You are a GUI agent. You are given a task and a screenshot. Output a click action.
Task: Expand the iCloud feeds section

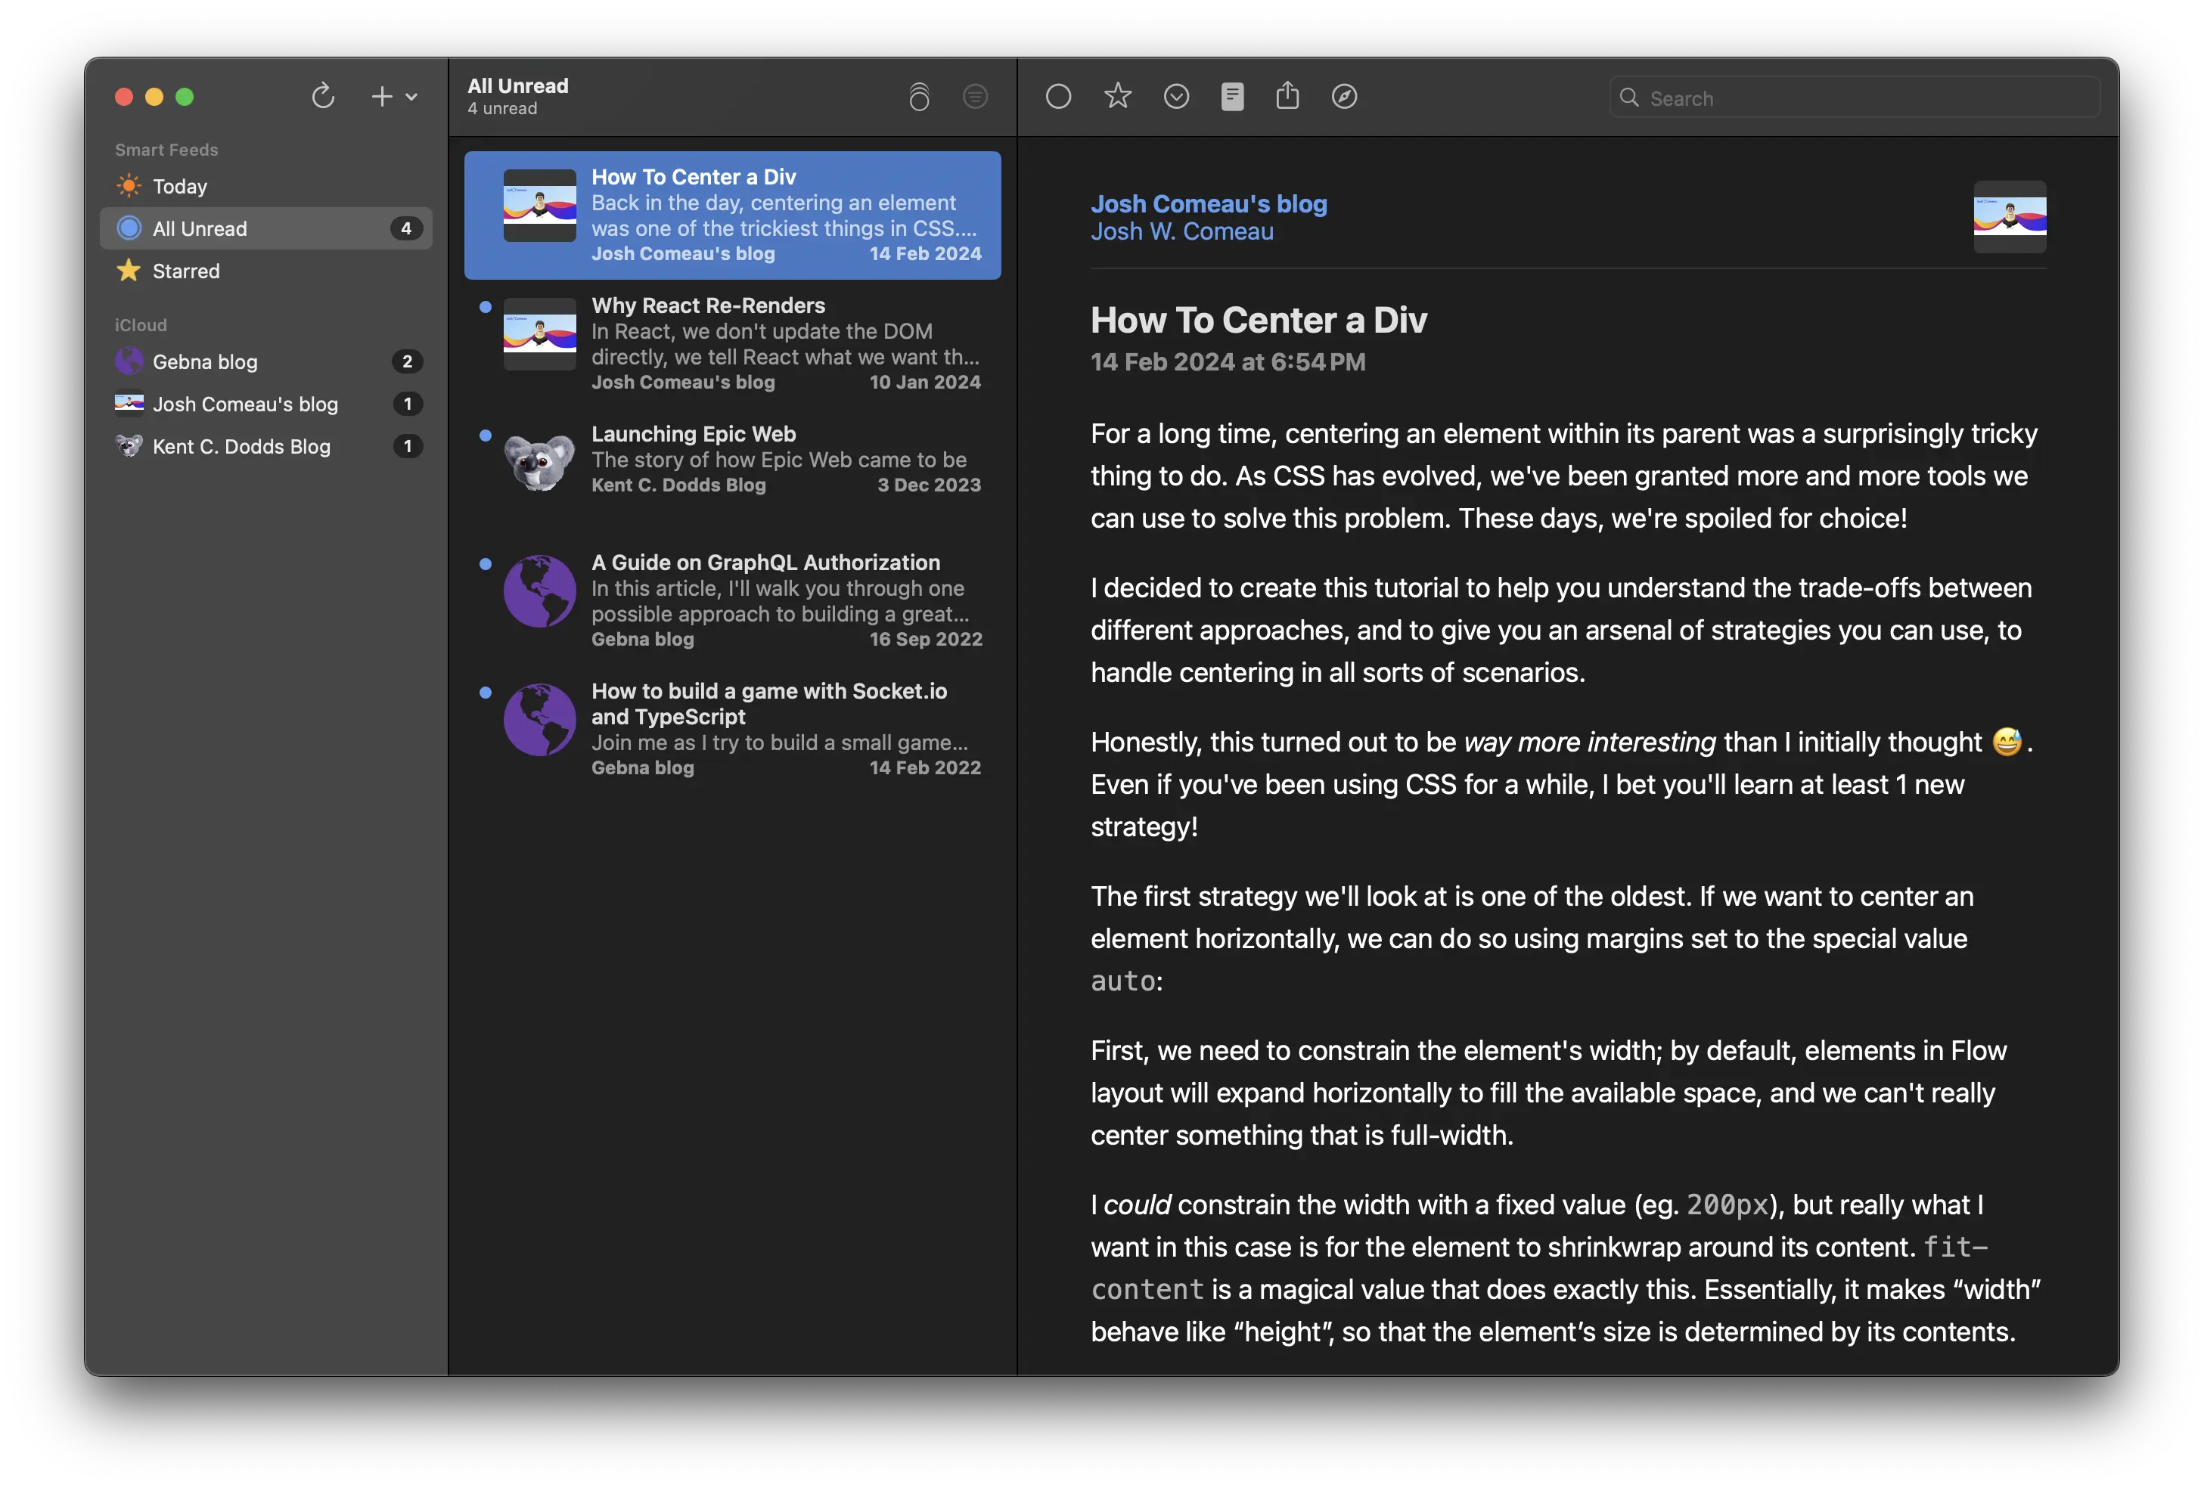[x=136, y=325]
